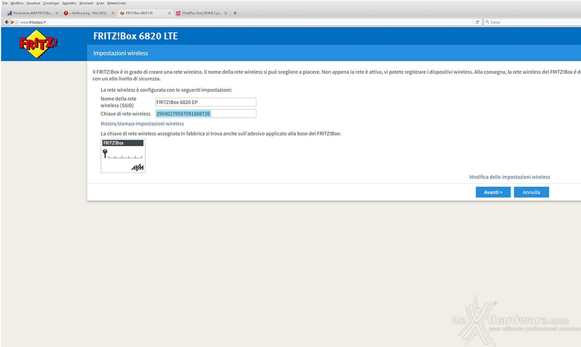Click the Annulla button
This screenshot has height=347, width=581.
click(531, 192)
